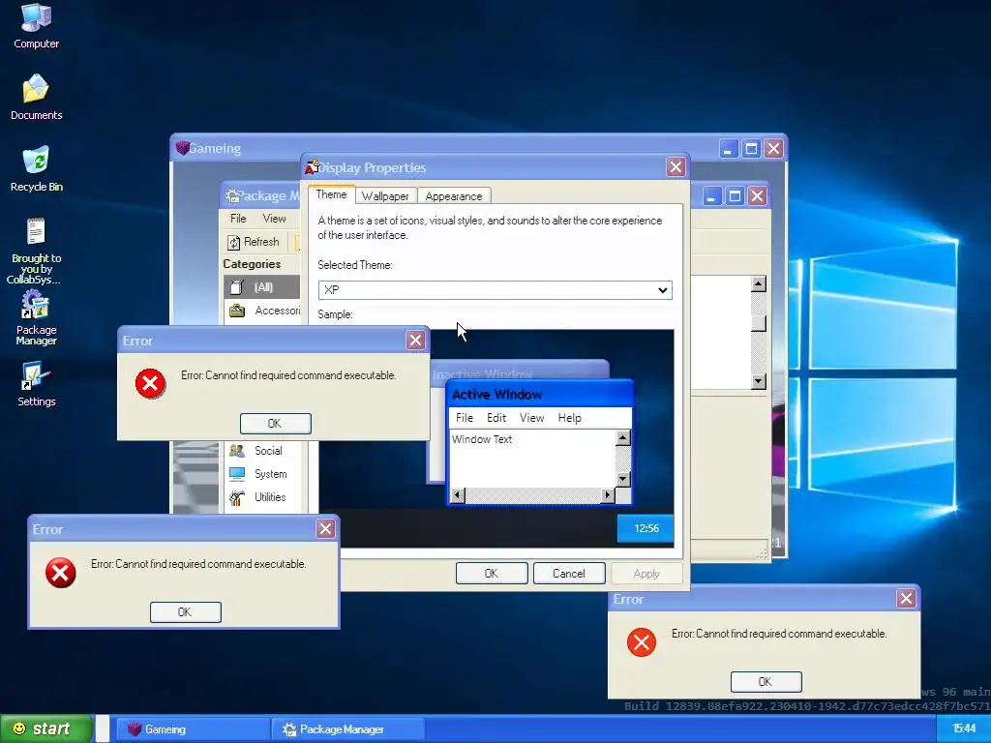Switch to Package Manager in the taskbar
Screen dimensions: 991x743
347,729
